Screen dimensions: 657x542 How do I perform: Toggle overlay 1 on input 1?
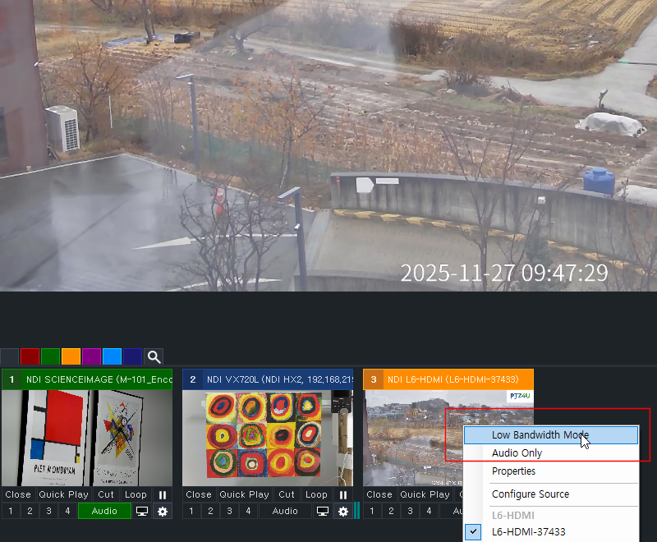[11, 512]
